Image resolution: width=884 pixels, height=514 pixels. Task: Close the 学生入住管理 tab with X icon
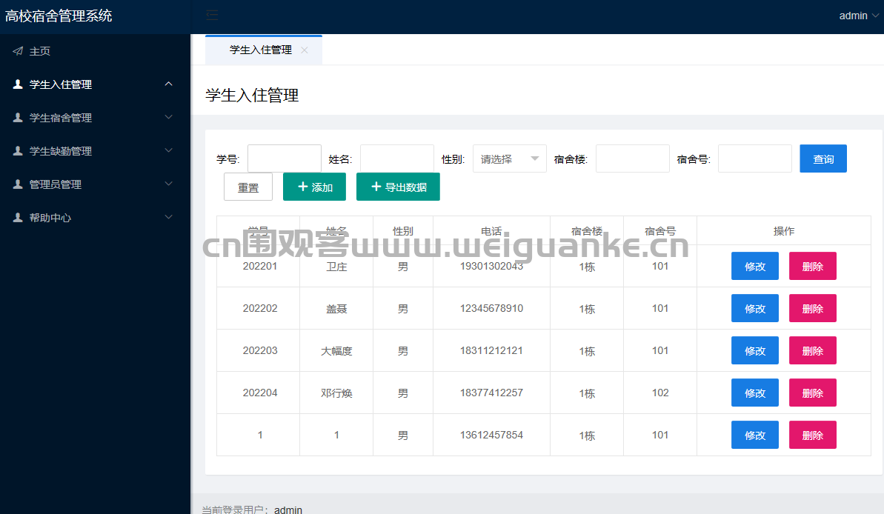tap(305, 50)
